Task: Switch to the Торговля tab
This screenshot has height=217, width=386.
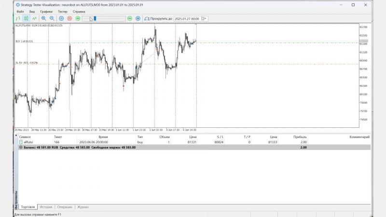Action: pos(28,207)
